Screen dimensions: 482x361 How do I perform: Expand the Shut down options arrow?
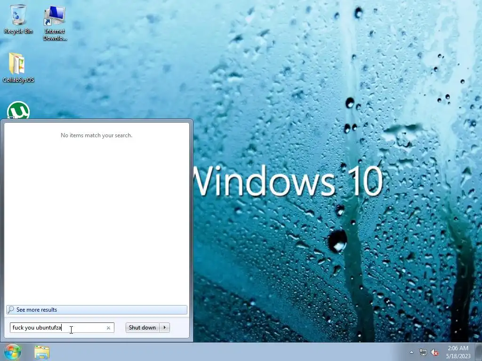pyautogui.click(x=164, y=328)
